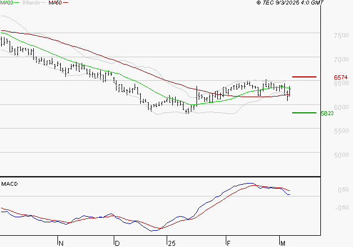Click the 5000 price axis label

(341, 155)
